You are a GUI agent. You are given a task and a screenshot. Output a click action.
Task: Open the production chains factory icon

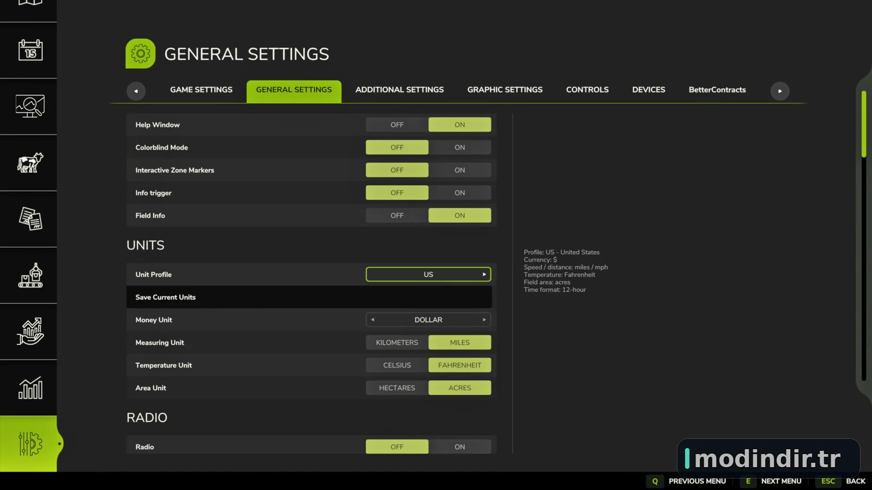(31, 275)
